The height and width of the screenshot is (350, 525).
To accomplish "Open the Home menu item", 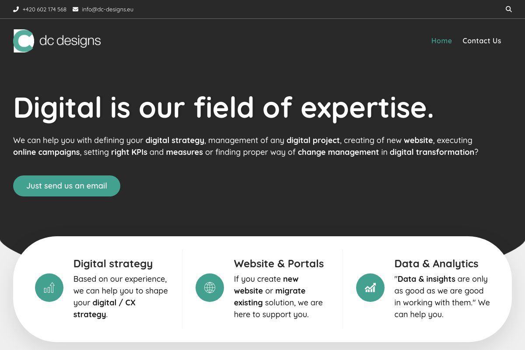I will tap(441, 41).
